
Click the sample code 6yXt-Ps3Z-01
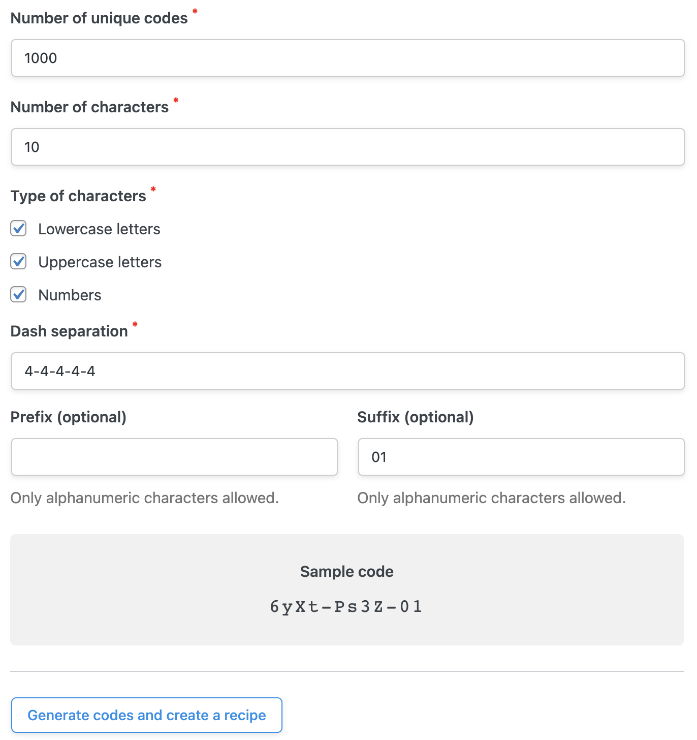346,606
